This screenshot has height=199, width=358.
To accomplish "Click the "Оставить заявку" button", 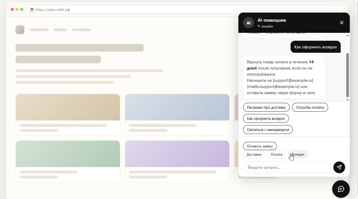I will click(x=260, y=146).
